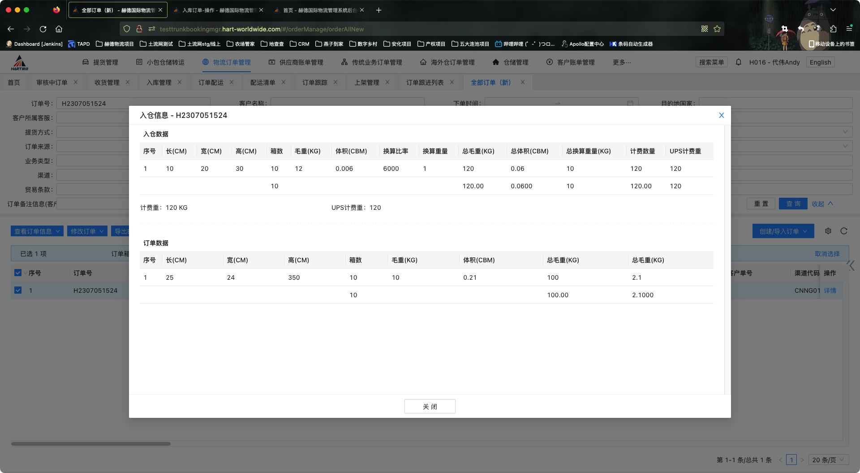The width and height of the screenshot is (860, 473).
Task: Open the table column settings gear icon
Action: pos(828,231)
